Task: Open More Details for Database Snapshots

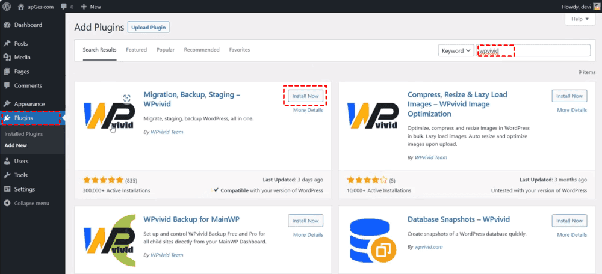Action: point(572,235)
